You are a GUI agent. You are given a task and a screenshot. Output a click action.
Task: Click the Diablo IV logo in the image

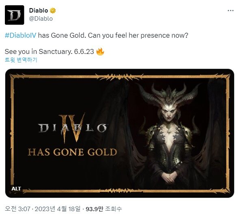(72, 128)
